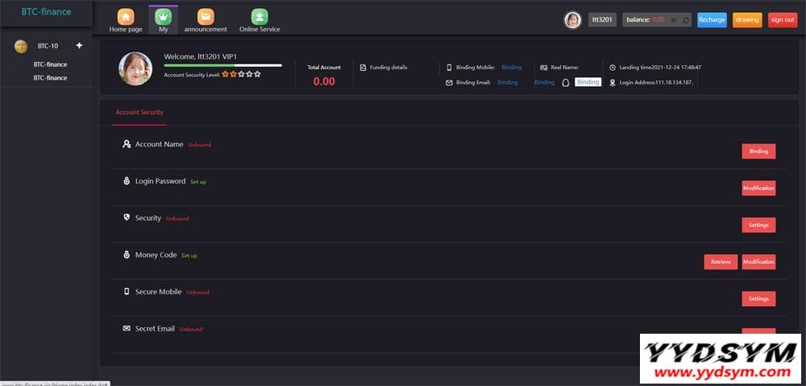Click the Landing time clock icon
806x386 pixels.
click(613, 68)
